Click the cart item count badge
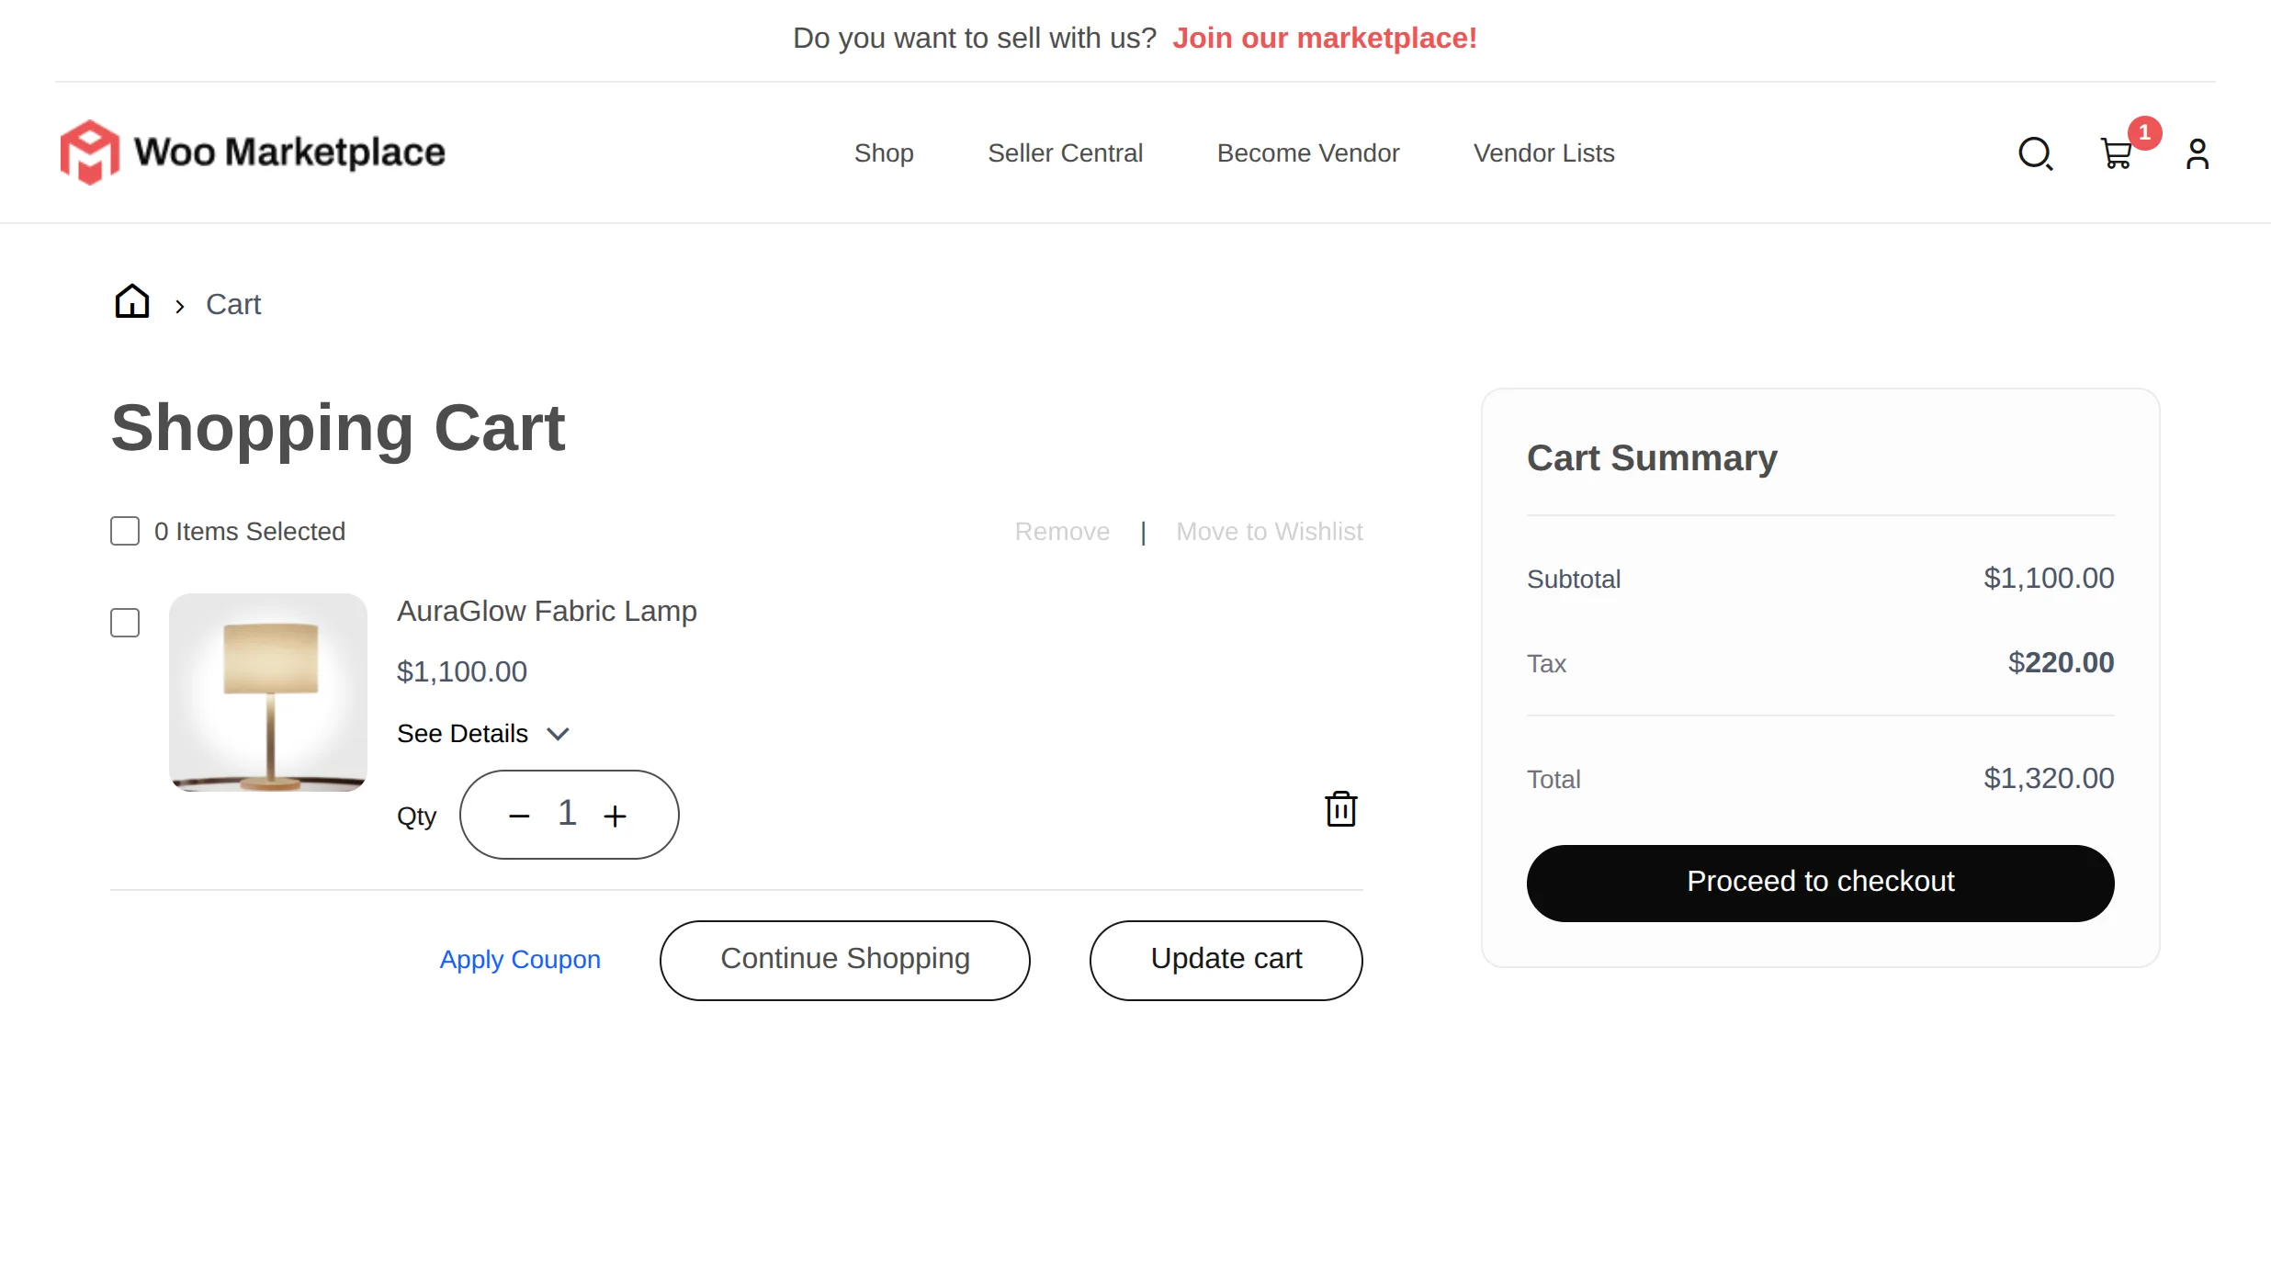Image resolution: width=2271 pixels, height=1273 pixels. [x=2144, y=132]
